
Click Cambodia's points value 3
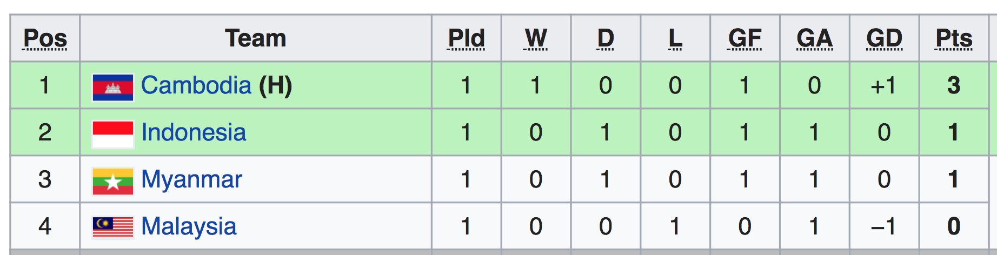click(954, 85)
